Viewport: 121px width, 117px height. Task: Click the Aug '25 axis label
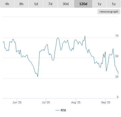[x=76, y=102]
